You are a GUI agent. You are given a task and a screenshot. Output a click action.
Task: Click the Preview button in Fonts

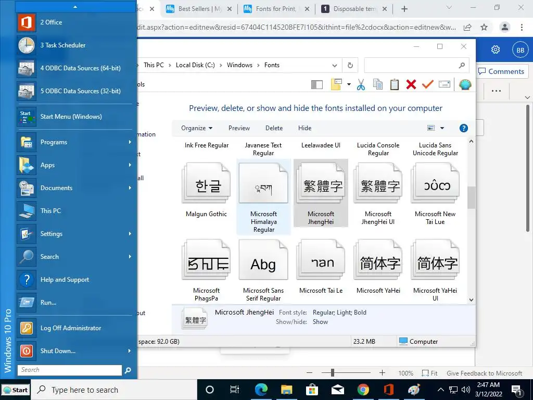pos(239,128)
